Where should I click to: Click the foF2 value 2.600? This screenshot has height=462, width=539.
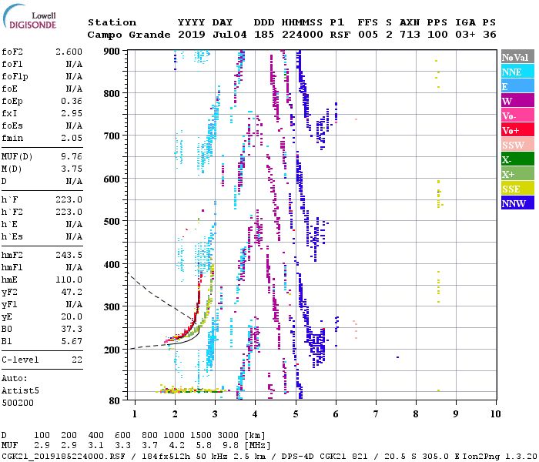coord(69,52)
